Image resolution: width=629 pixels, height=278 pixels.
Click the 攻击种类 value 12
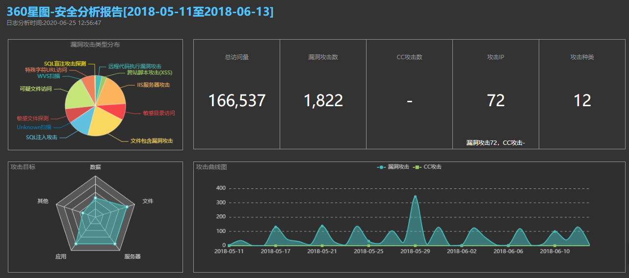pyautogui.click(x=582, y=100)
